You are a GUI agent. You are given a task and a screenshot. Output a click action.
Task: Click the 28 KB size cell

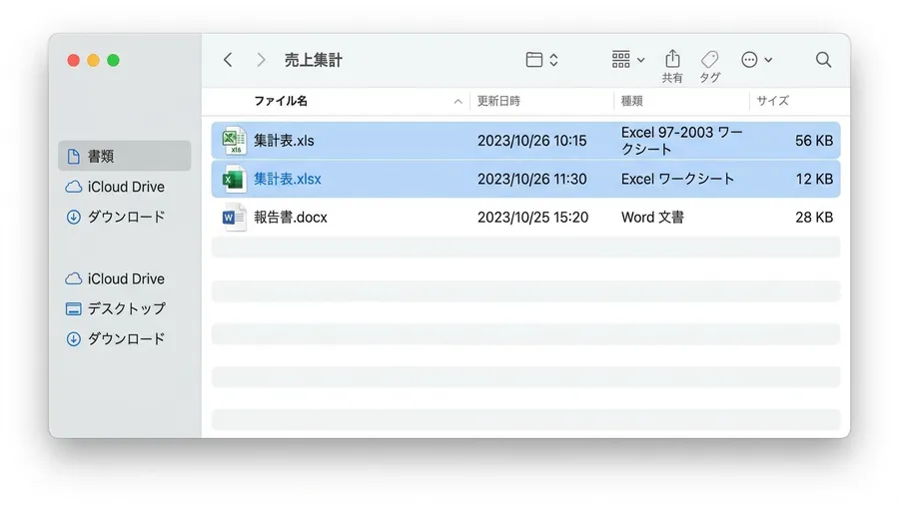pyautogui.click(x=814, y=217)
